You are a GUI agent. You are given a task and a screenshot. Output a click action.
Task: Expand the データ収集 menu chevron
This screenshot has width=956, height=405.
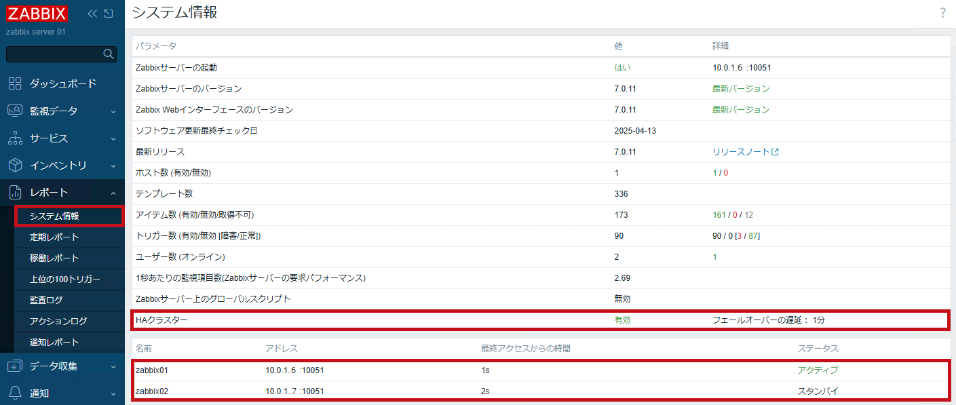(113, 366)
